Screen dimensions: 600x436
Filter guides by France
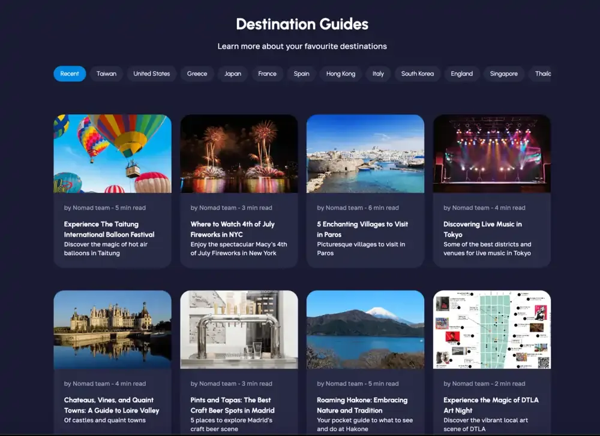[267, 74]
